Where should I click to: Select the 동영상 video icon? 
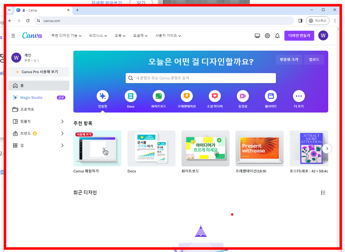pyautogui.click(x=243, y=96)
